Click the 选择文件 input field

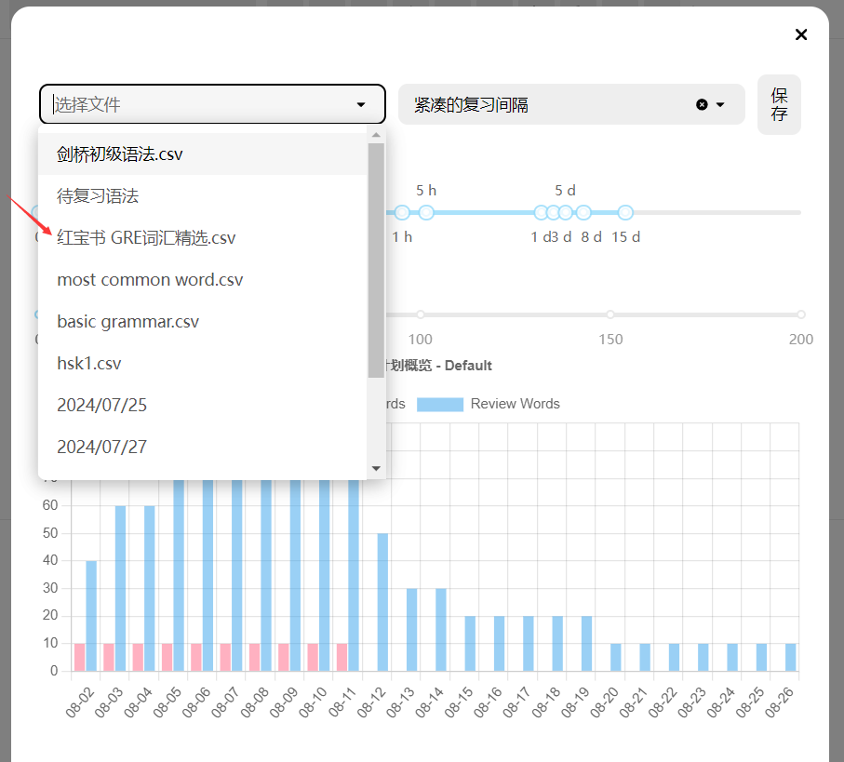(195, 104)
